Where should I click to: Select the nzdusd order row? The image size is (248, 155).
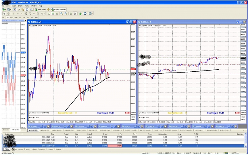click(x=123, y=140)
